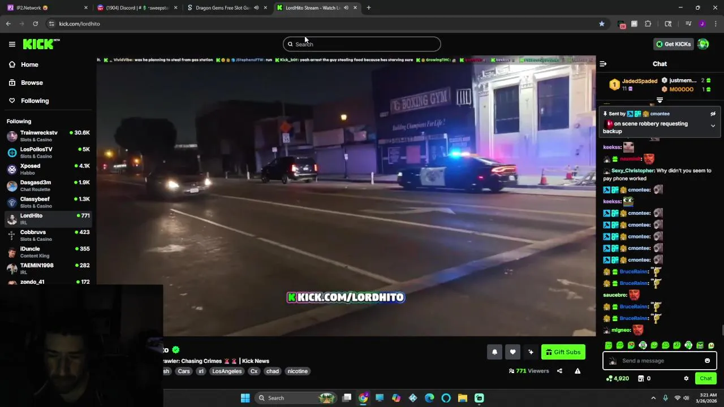Click the nicotine tag

coord(298,371)
